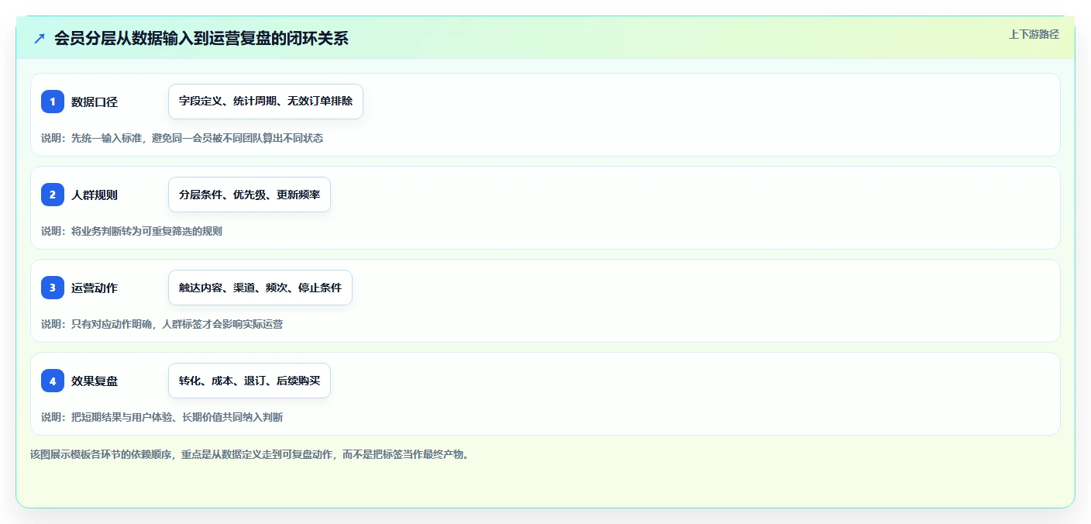Click the step number 1 badge
This screenshot has height=524, width=1091.
point(53,102)
